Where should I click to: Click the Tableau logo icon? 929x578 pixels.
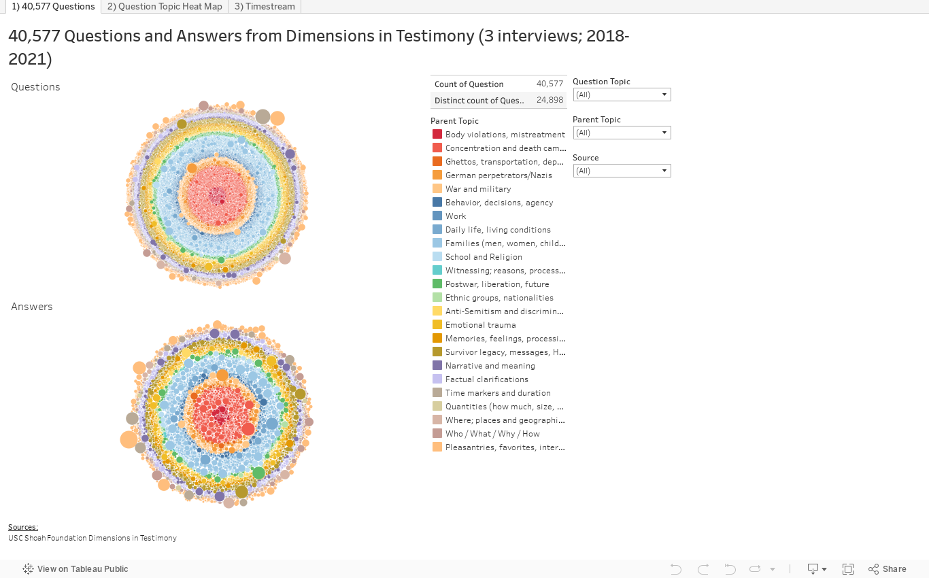(x=28, y=568)
